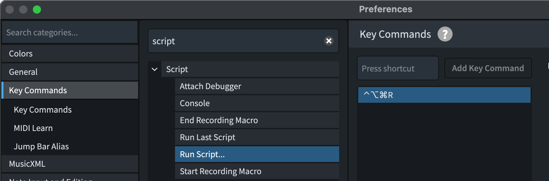Click the Press shortcut input field
Viewport: 549px width, 181px height.
pyautogui.click(x=398, y=68)
